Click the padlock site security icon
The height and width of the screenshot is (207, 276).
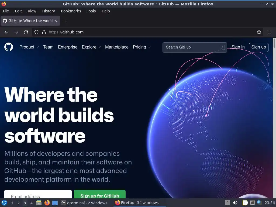click(44, 32)
